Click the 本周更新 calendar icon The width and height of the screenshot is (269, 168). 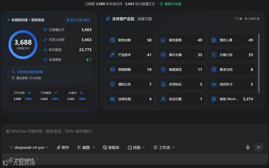tap(45, 60)
